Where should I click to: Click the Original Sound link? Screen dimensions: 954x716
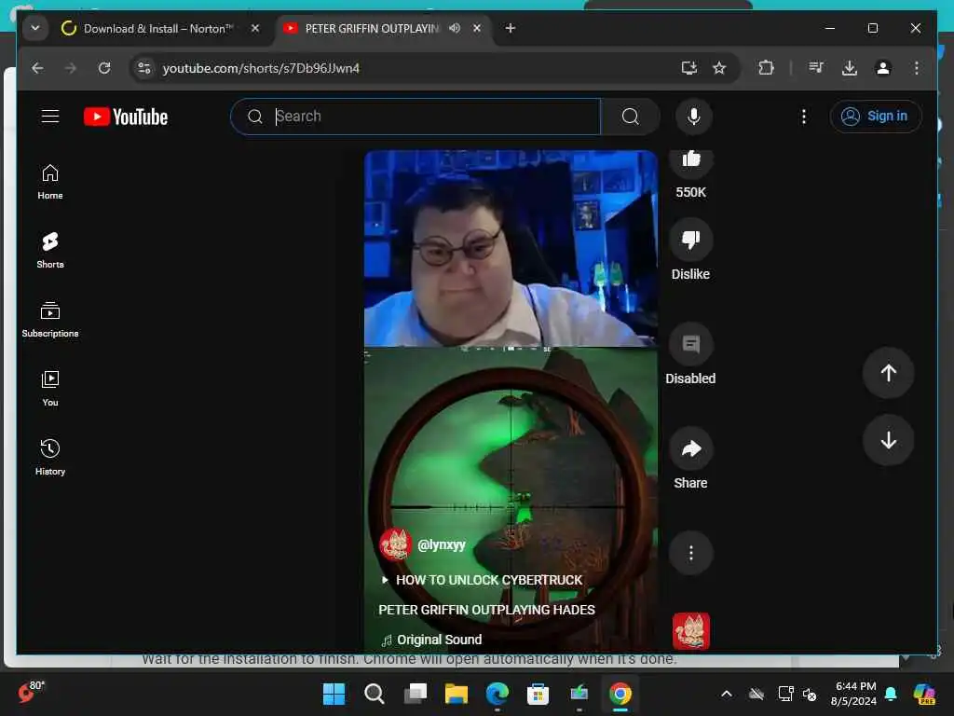pos(431,640)
